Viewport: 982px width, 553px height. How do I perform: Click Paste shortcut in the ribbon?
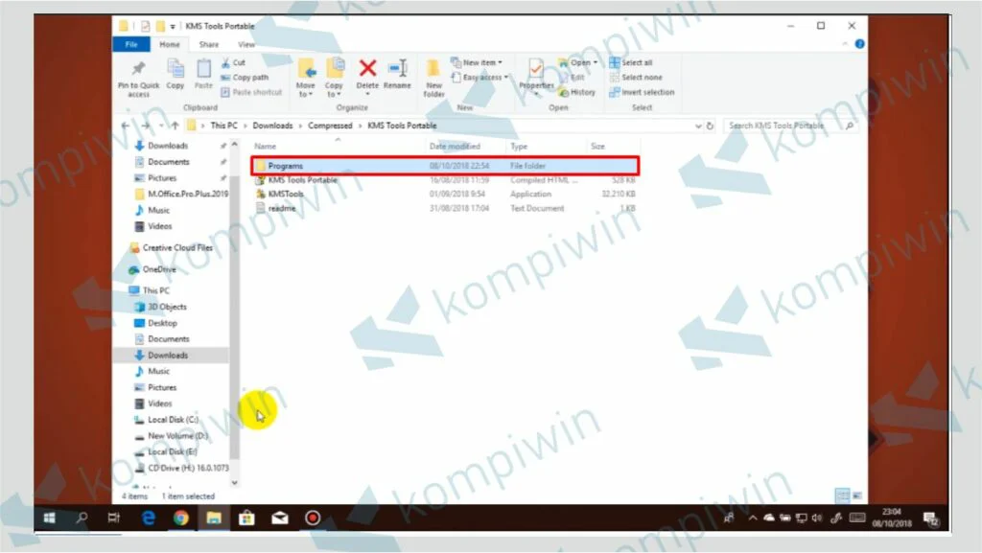tap(251, 92)
